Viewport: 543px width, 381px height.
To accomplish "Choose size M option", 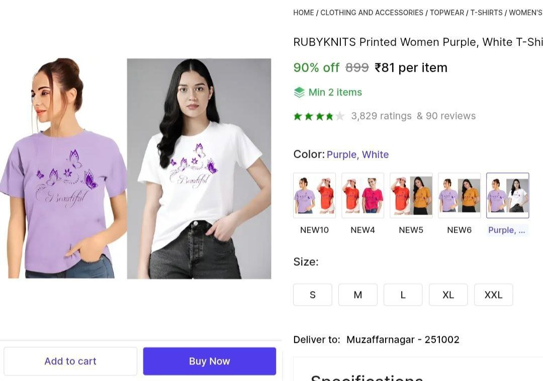I will (358, 295).
